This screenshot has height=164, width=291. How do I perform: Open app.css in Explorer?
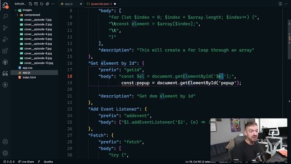(x=27, y=68)
